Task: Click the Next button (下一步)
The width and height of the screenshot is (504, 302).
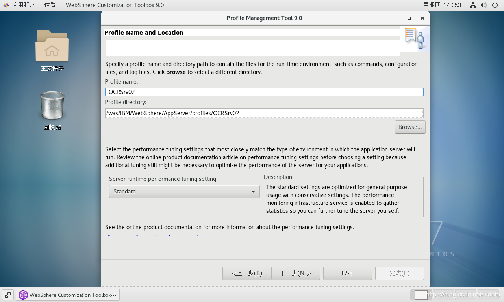Action: click(295, 273)
